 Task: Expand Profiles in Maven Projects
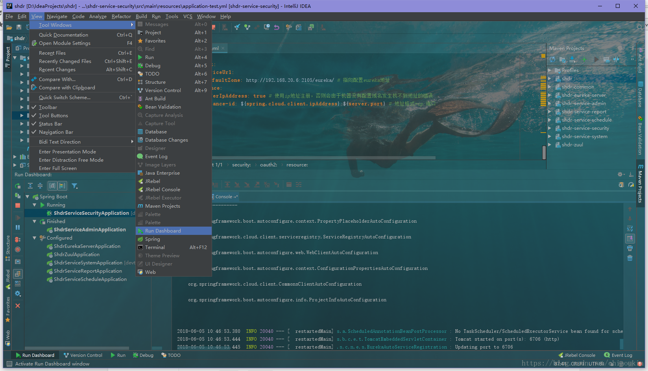[x=550, y=70]
